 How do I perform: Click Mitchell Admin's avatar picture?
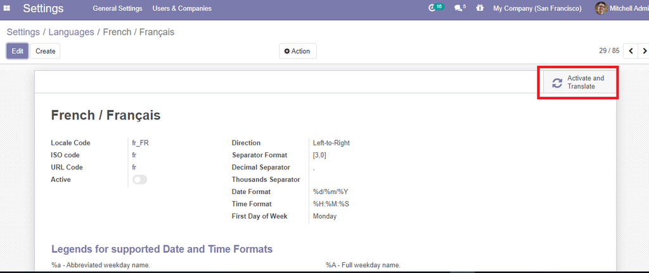click(x=600, y=8)
